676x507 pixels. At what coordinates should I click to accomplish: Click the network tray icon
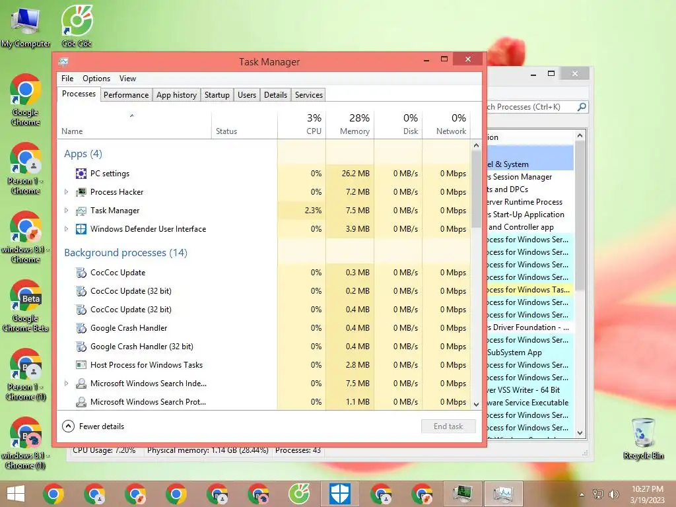(598, 494)
